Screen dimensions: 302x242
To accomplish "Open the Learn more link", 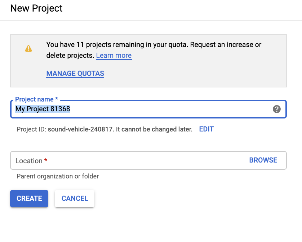I will pos(114,56).
